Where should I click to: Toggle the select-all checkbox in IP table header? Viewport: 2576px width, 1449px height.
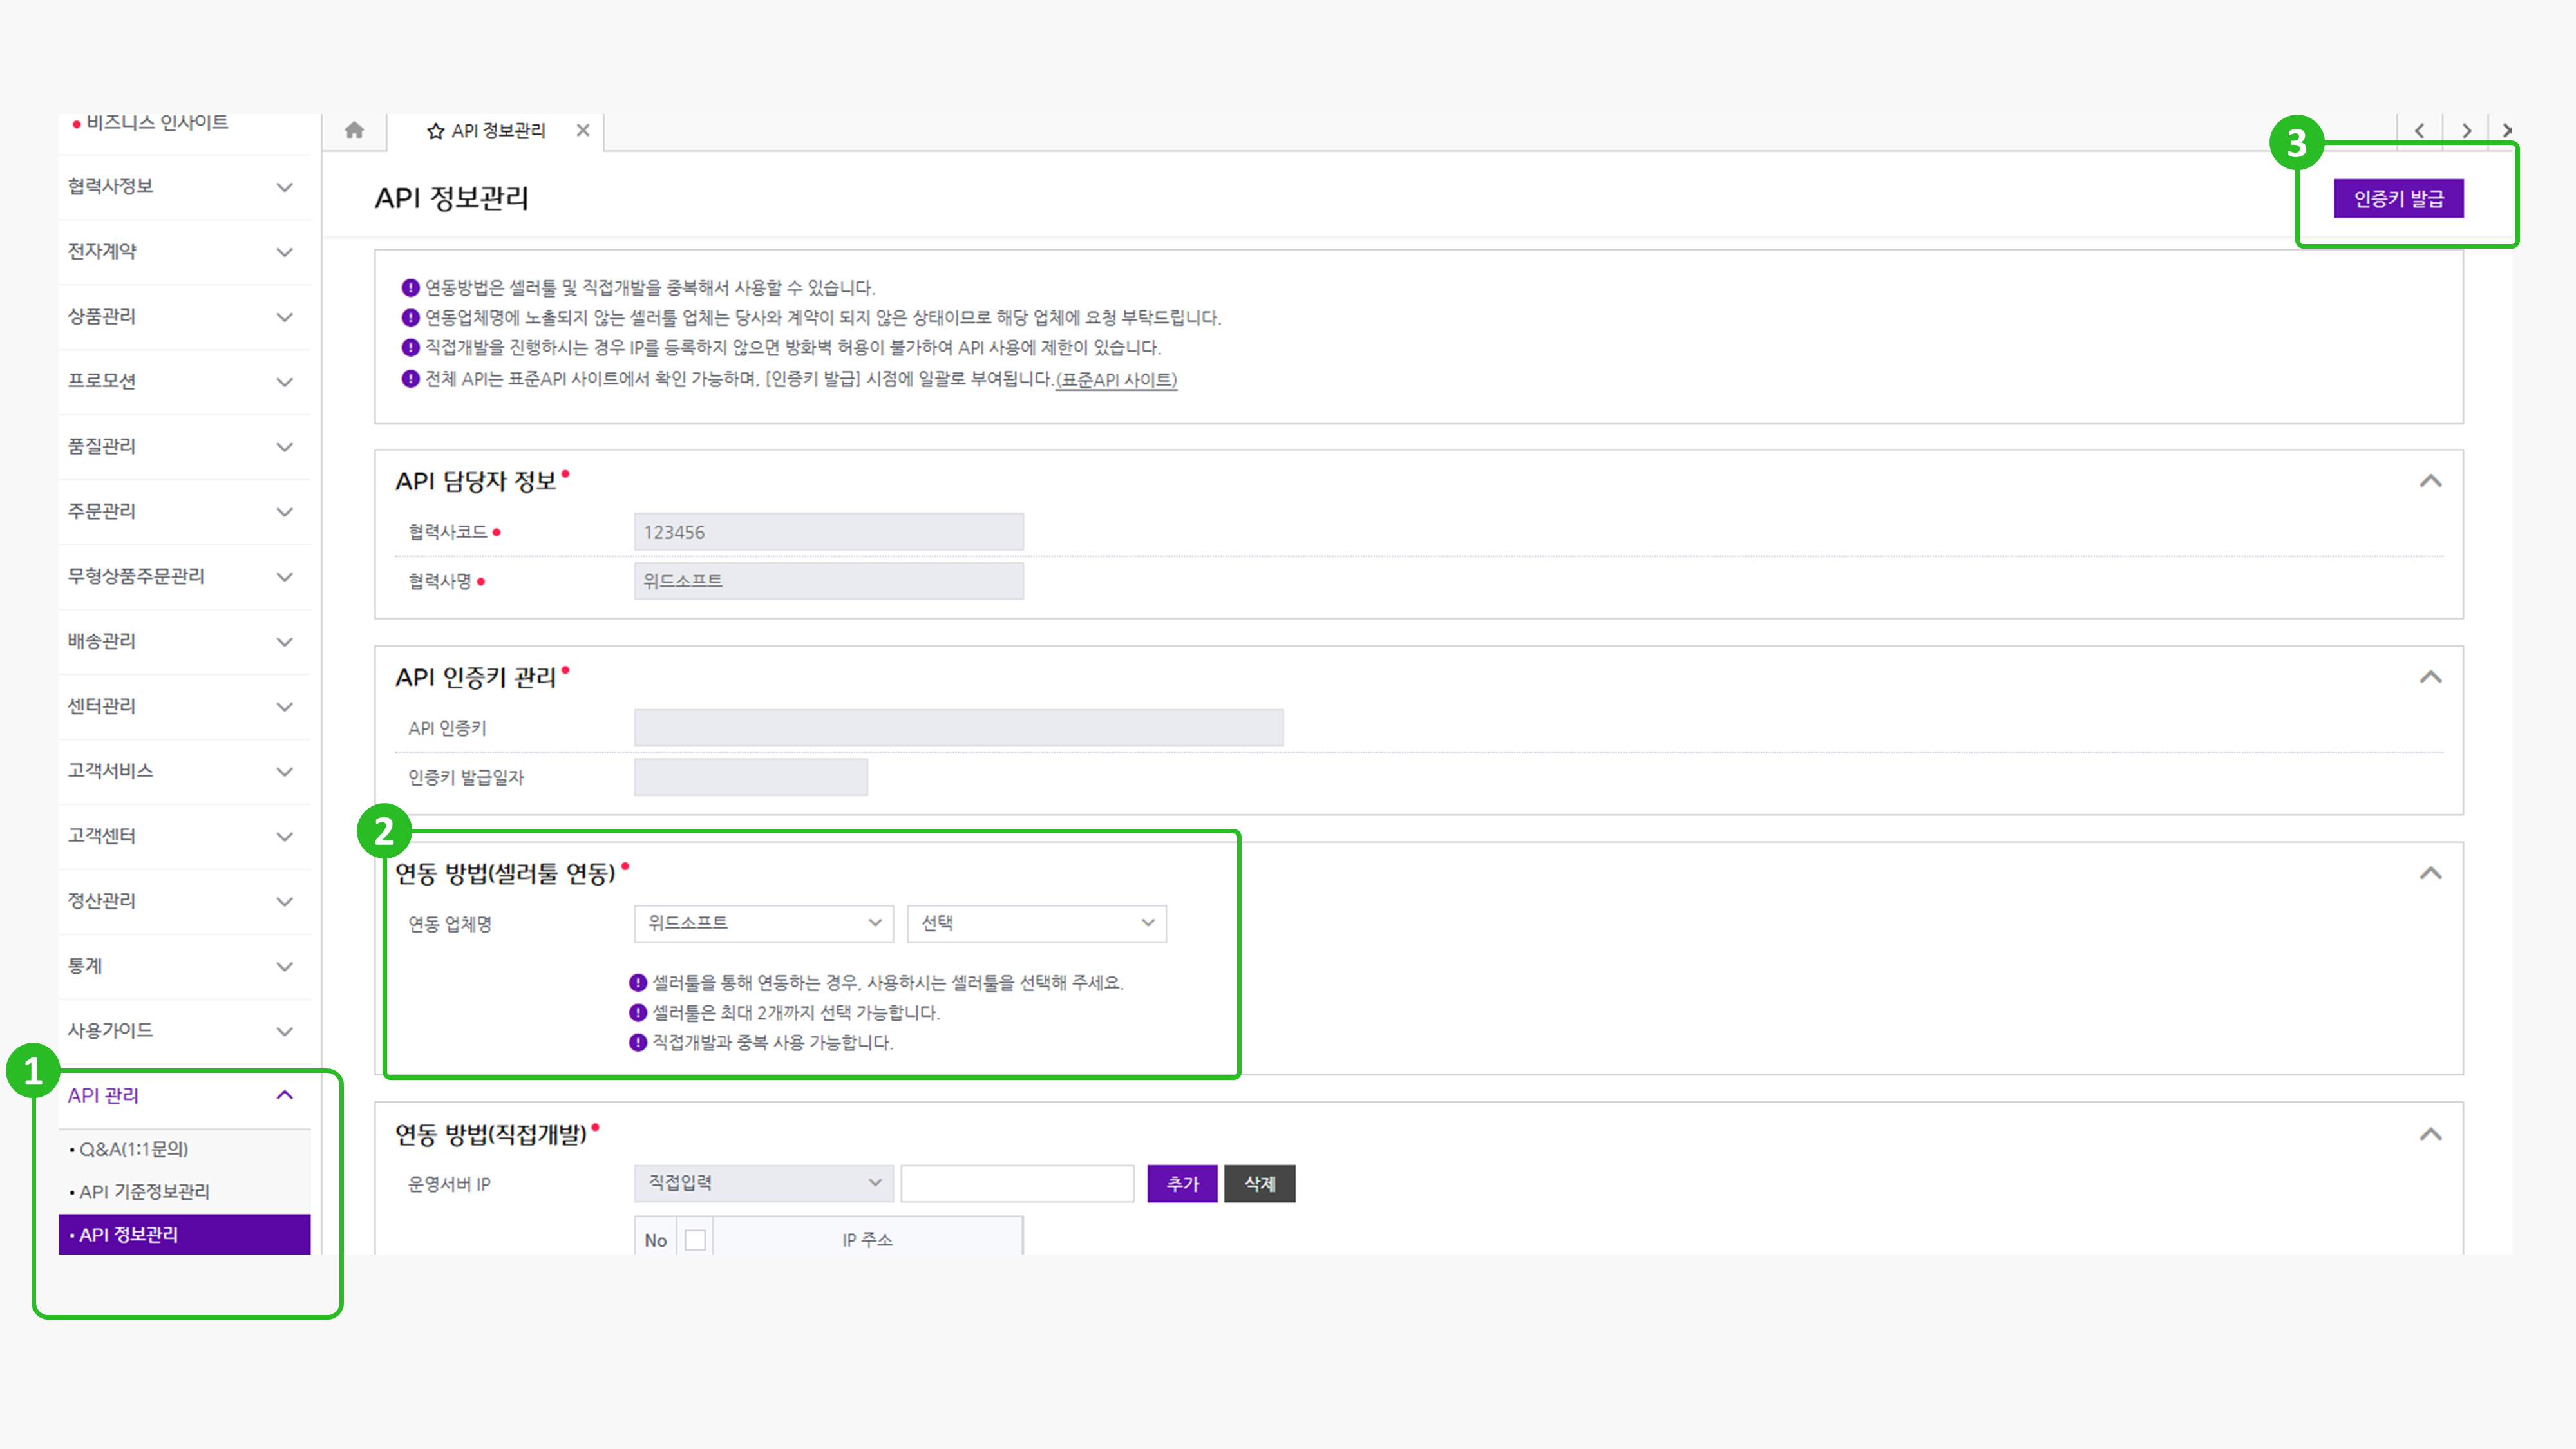pyautogui.click(x=695, y=1240)
